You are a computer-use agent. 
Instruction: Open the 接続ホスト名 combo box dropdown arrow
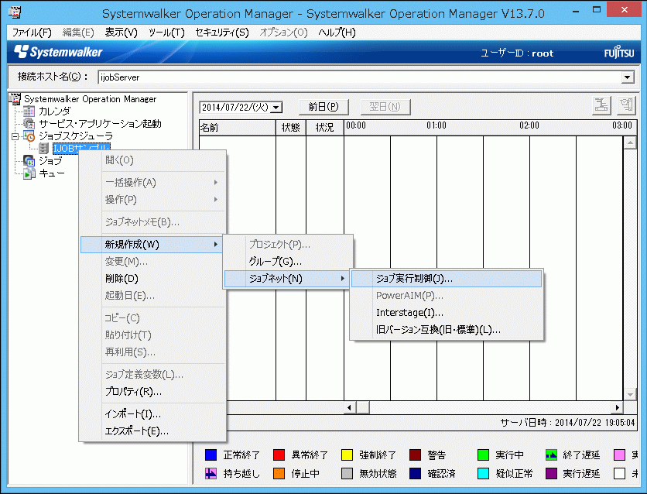628,77
